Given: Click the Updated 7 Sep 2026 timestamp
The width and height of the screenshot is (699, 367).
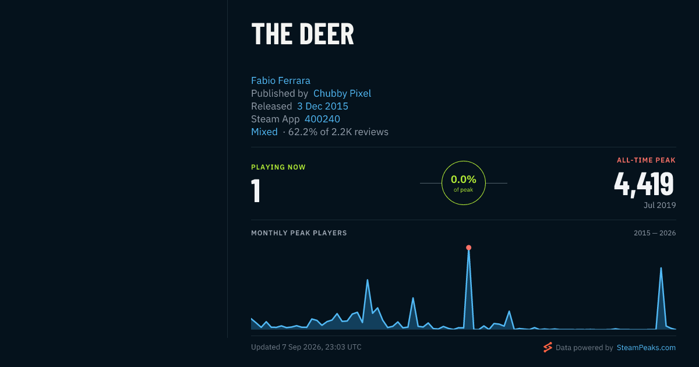Looking at the screenshot, I should pyautogui.click(x=306, y=347).
